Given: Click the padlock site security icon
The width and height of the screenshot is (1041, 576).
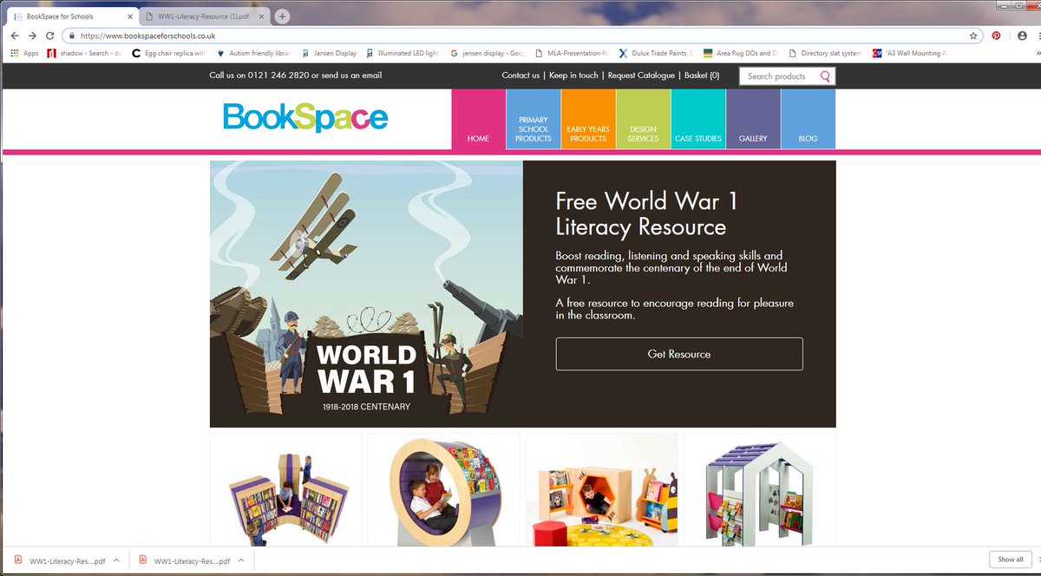Looking at the screenshot, I should [71, 36].
